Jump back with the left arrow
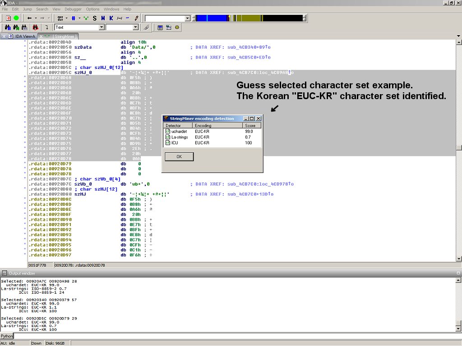The image size is (462, 346). (x=29, y=18)
